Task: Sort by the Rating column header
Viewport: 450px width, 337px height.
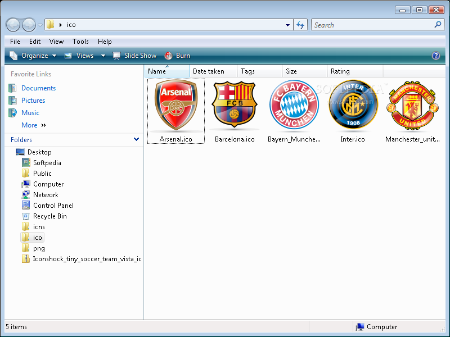Action: 355,71
